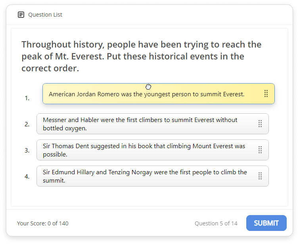Select the American Jordan Romero answer card
Image resolution: width=299 pixels, height=244 pixels.
[147, 94]
